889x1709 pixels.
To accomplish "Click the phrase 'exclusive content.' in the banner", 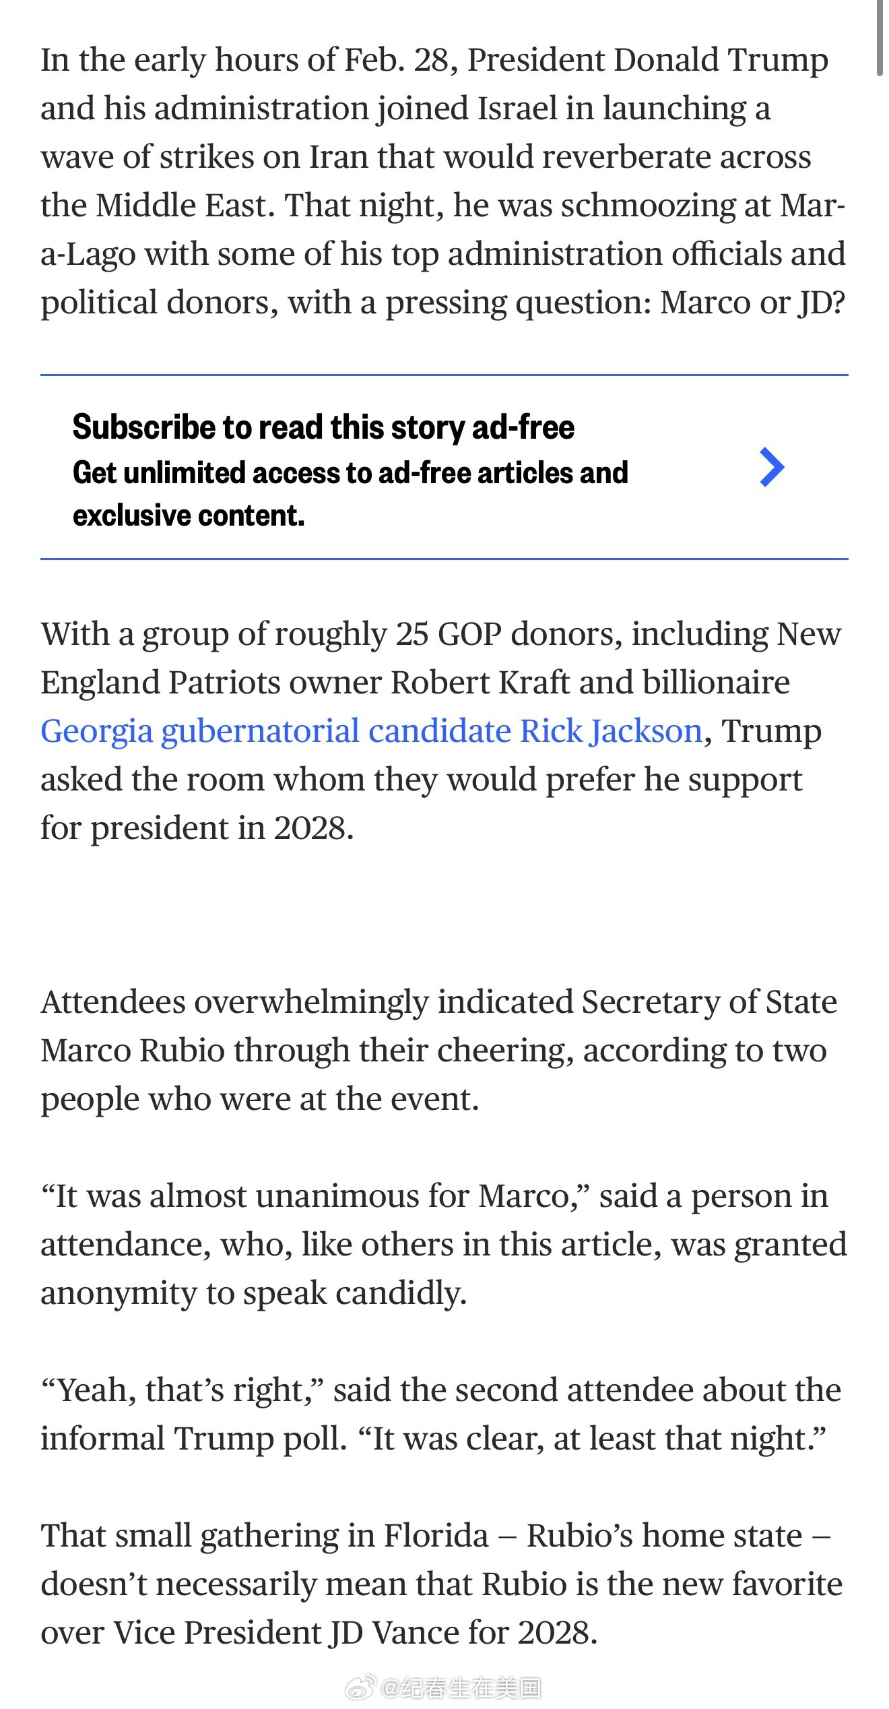I will 189,516.
